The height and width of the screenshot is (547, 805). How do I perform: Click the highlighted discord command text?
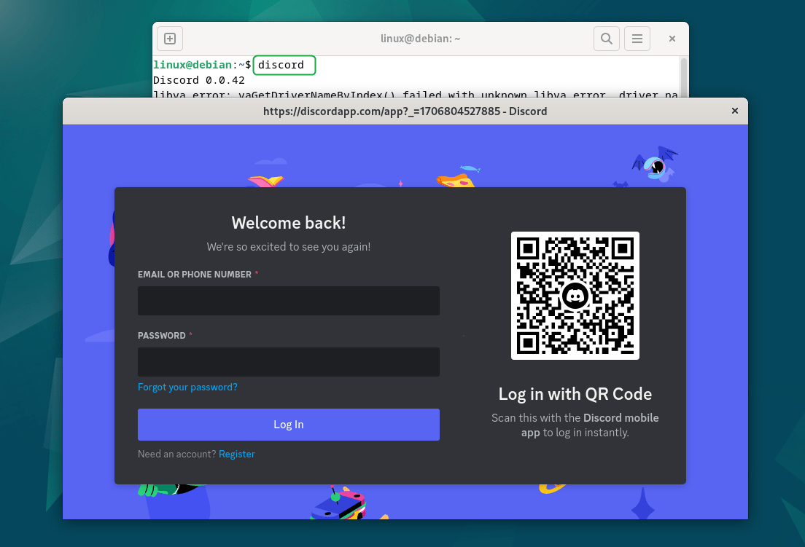click(x=281, y=65)
